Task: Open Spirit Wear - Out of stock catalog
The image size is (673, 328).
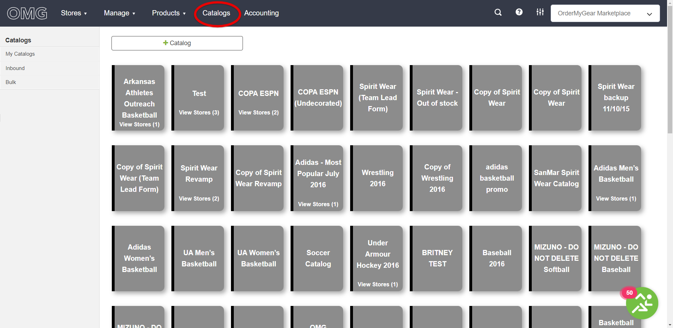Action: (436, 98)
